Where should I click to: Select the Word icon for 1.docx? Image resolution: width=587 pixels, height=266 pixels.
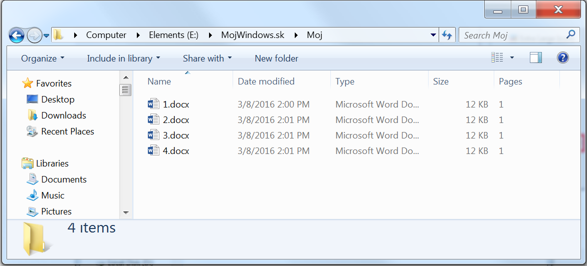coord(153,104)
